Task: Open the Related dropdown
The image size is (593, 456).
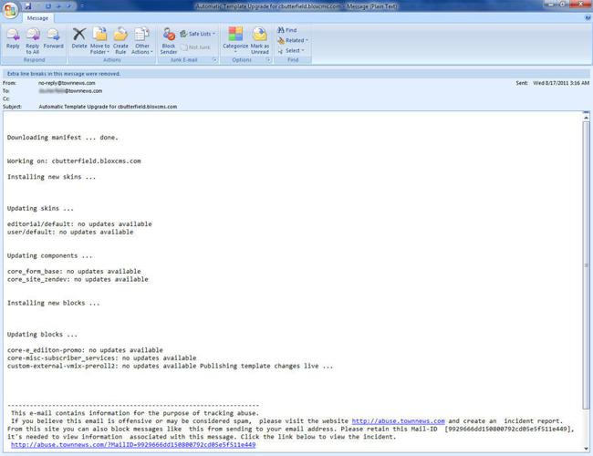Action: (x=293, y=40)
